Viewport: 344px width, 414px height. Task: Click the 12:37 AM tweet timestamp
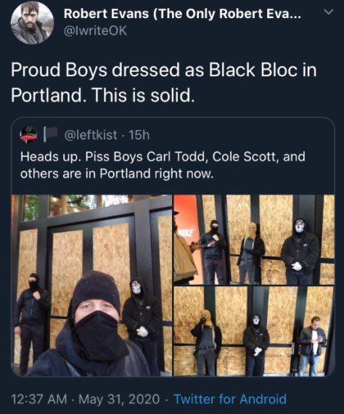[x=38, y=399]
